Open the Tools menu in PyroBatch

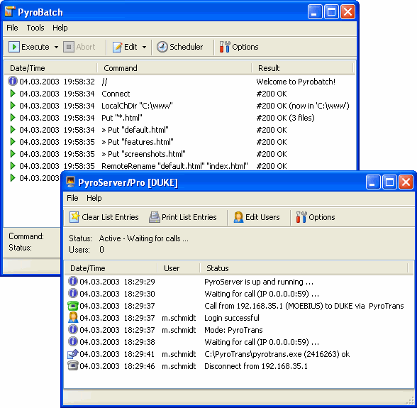35,28
